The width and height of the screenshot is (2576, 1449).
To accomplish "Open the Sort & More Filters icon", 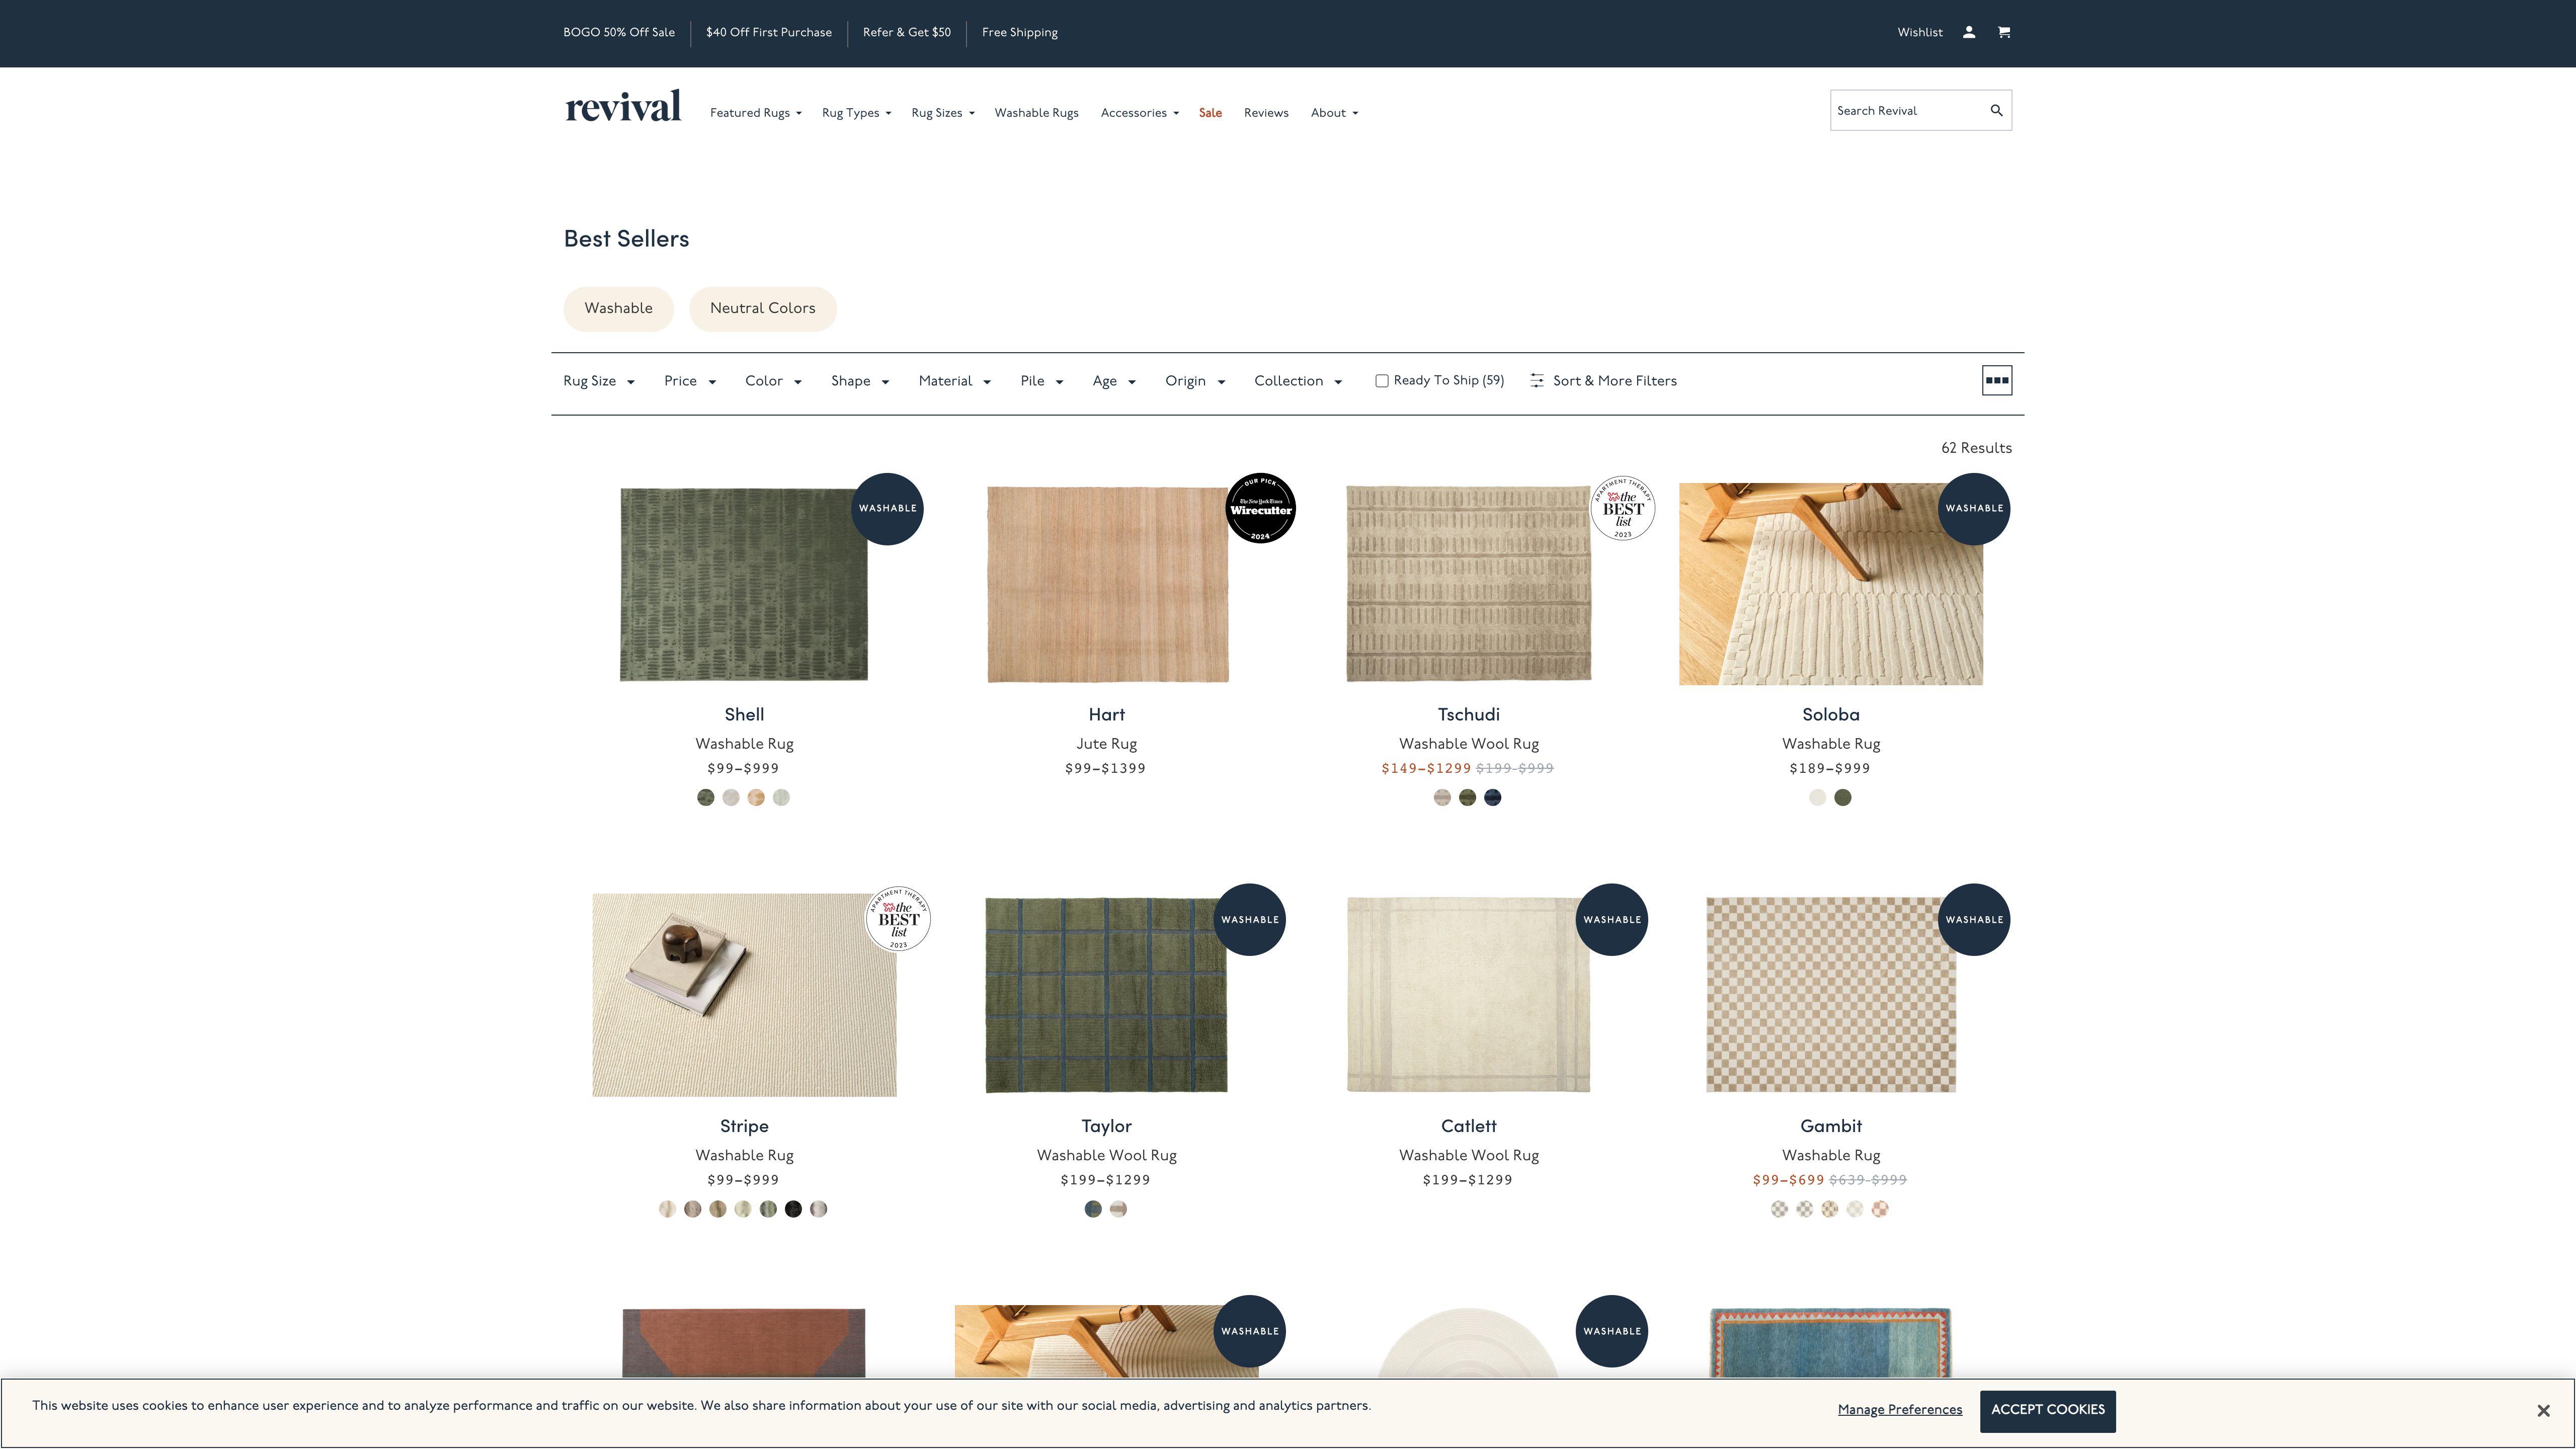I will pyautogui.click(x=1537, y=381).
